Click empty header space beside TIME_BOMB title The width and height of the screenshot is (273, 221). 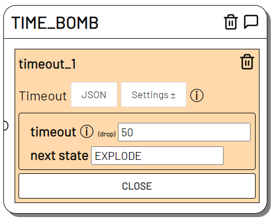pyautogui.click(x=161, y=22)
